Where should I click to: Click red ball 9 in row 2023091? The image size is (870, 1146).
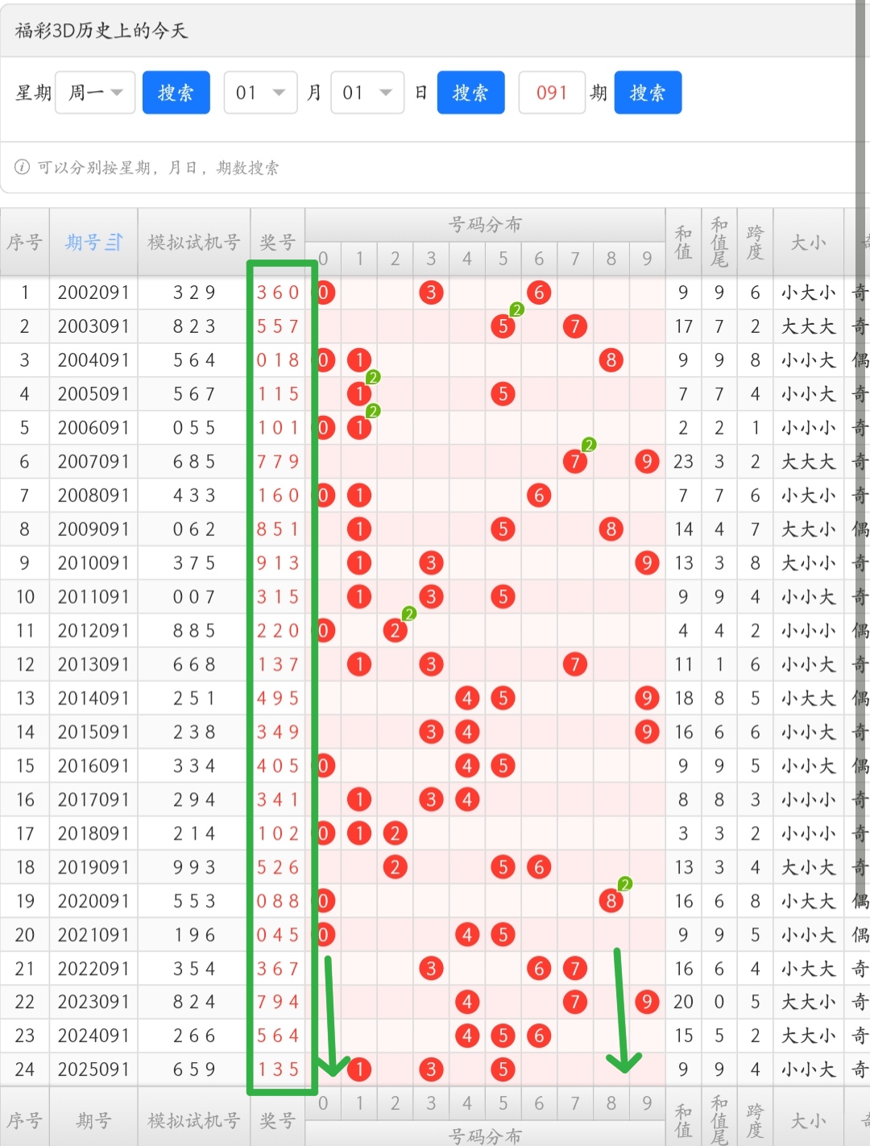point(647,1002)
